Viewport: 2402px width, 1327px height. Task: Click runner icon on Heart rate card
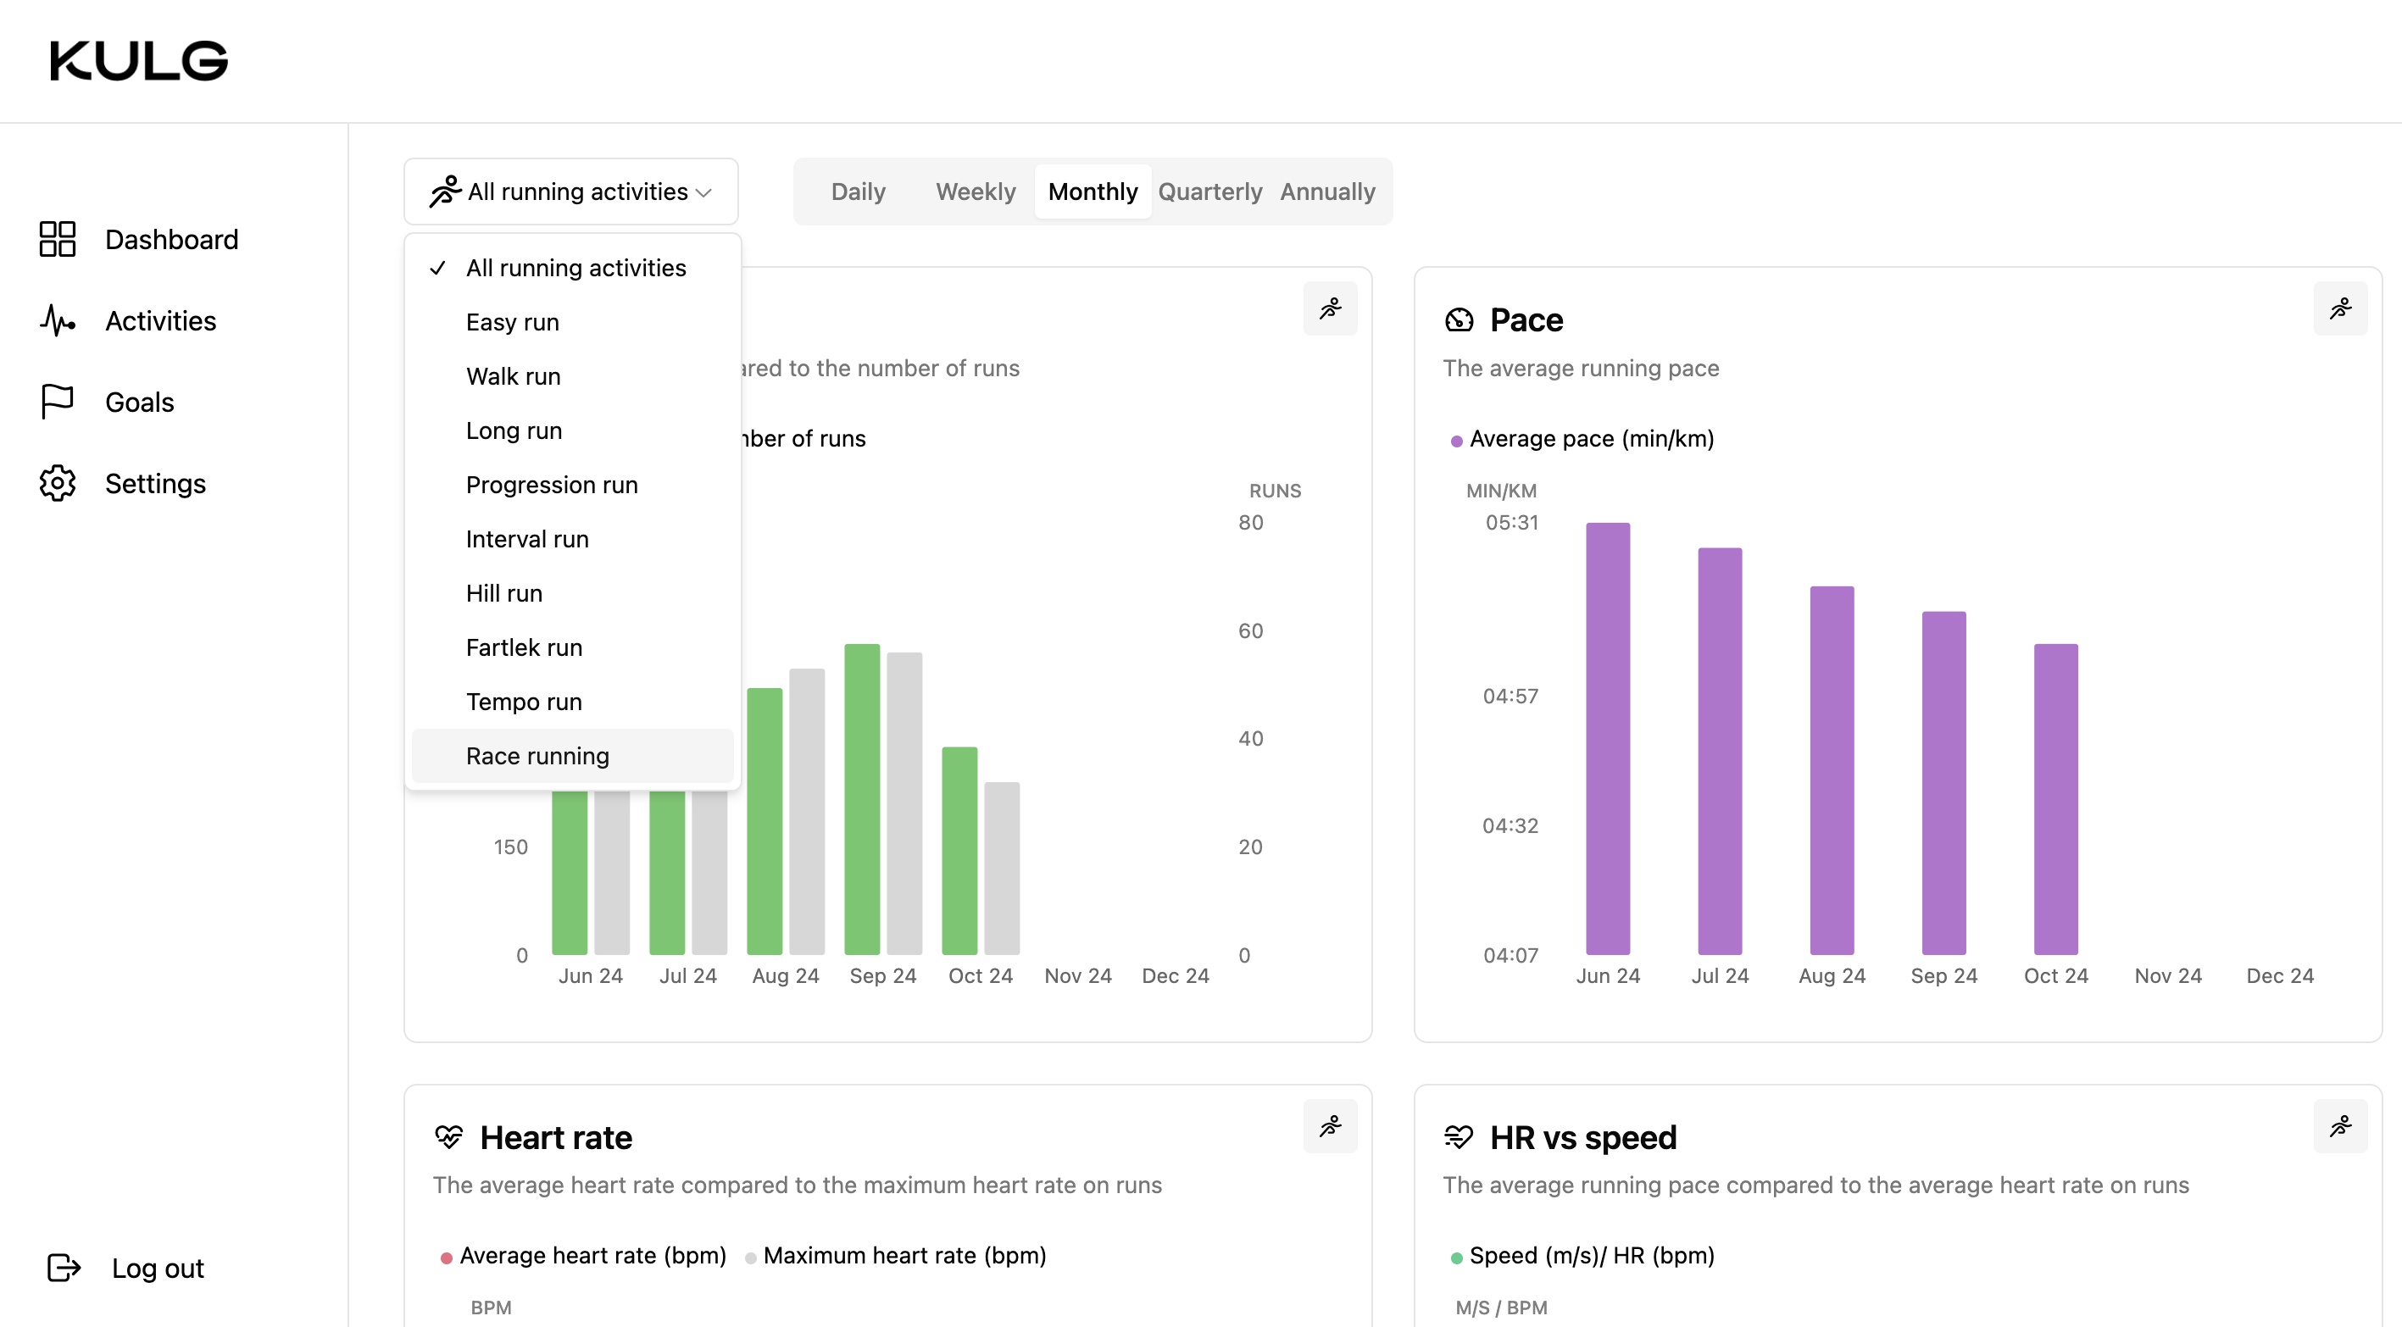point(1330,1126)
